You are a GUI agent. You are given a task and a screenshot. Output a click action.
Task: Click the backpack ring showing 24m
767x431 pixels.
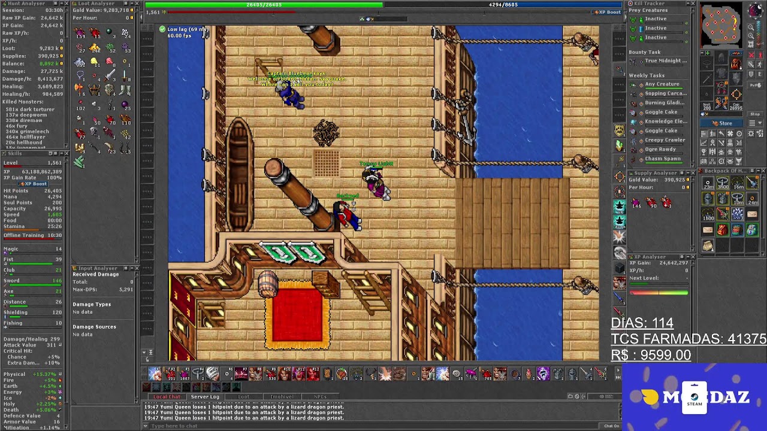(x=753, y=199)
